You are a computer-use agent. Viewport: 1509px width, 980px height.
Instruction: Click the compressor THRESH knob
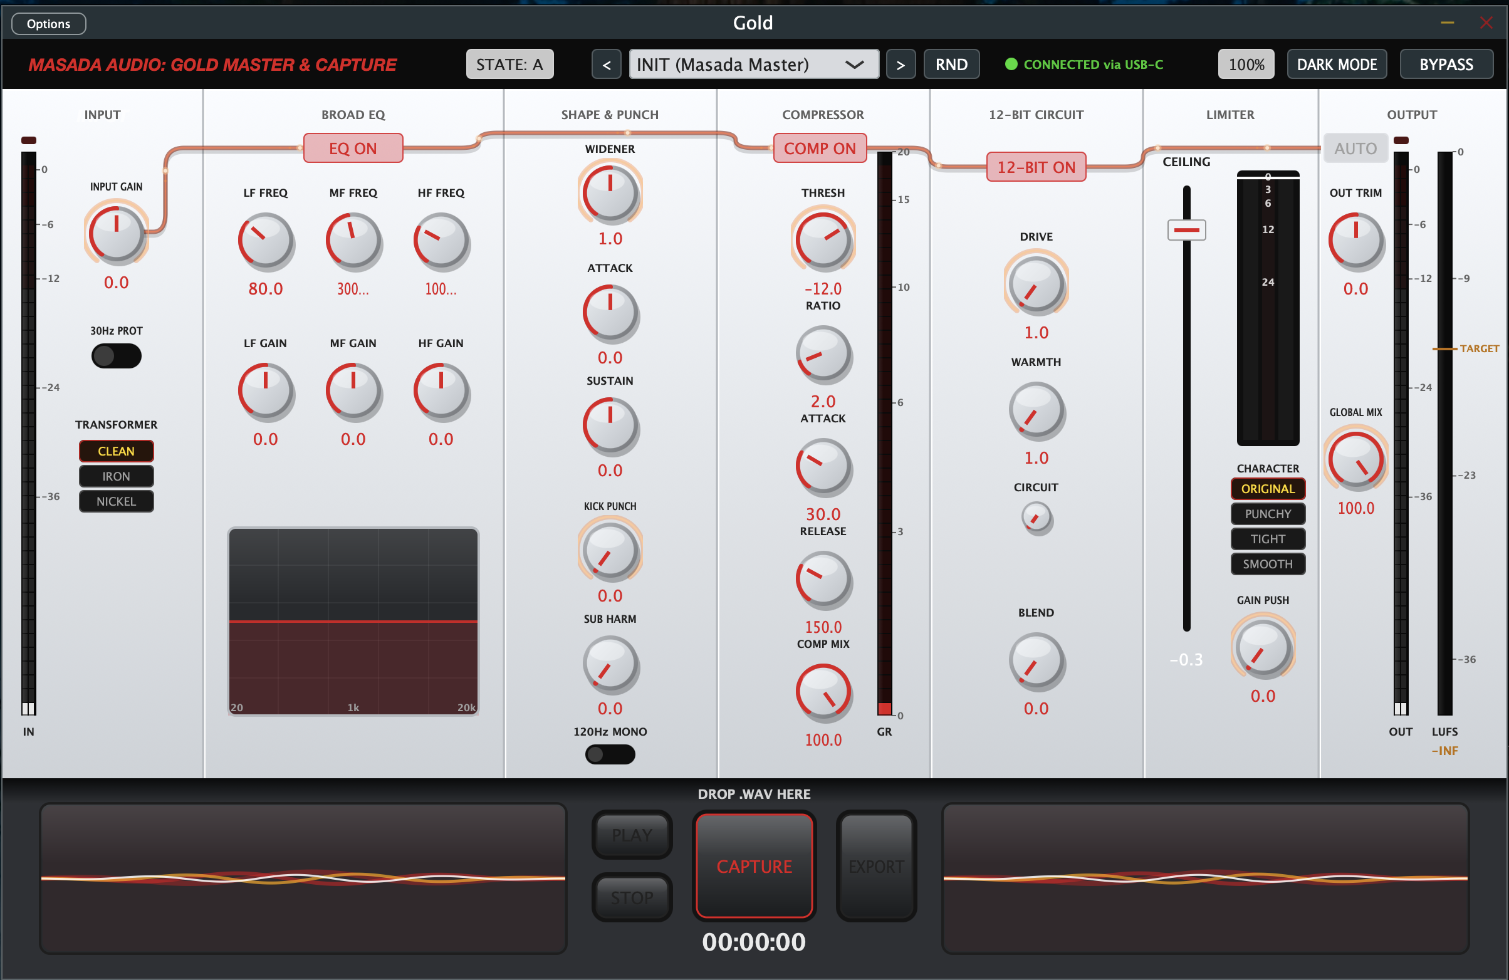tap(823, 240)
